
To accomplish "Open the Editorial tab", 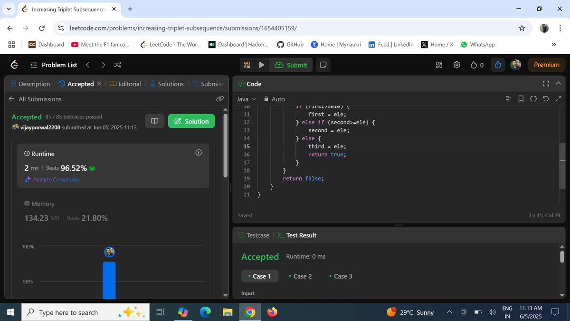I will pyautogui.click(x=125, y=84).
